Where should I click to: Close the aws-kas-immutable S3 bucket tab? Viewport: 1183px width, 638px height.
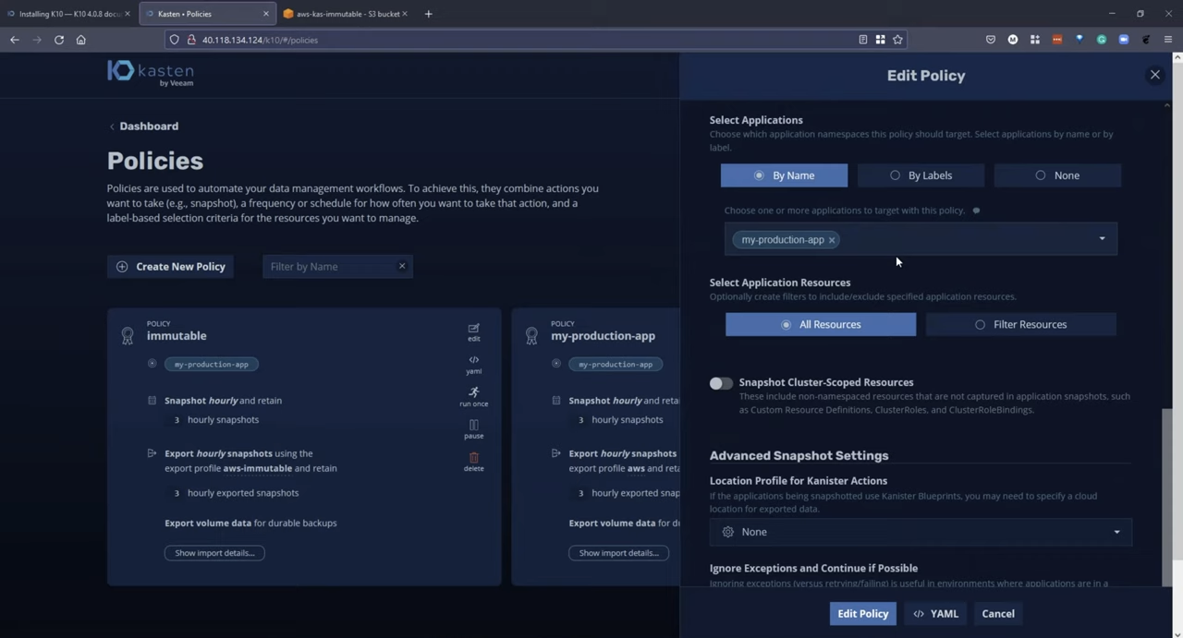pyautogui.click(x=405, y=14)
